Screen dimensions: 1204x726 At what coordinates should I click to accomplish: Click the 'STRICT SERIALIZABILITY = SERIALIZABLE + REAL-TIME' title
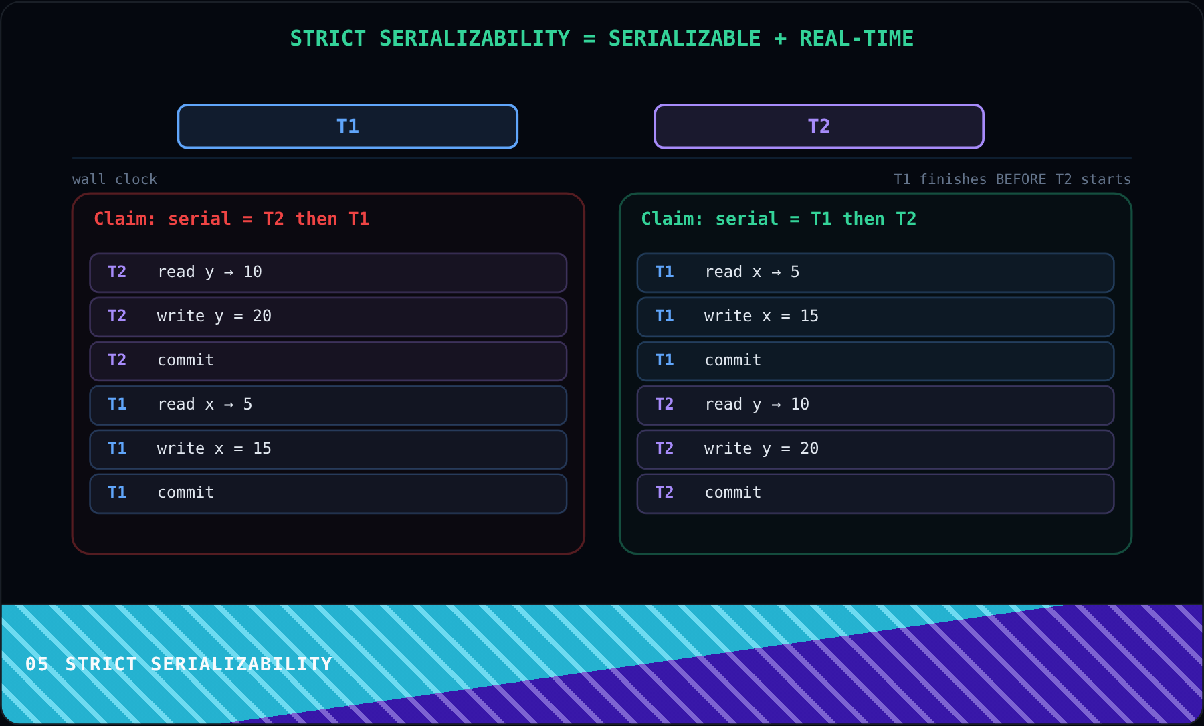tap(602, 38)
